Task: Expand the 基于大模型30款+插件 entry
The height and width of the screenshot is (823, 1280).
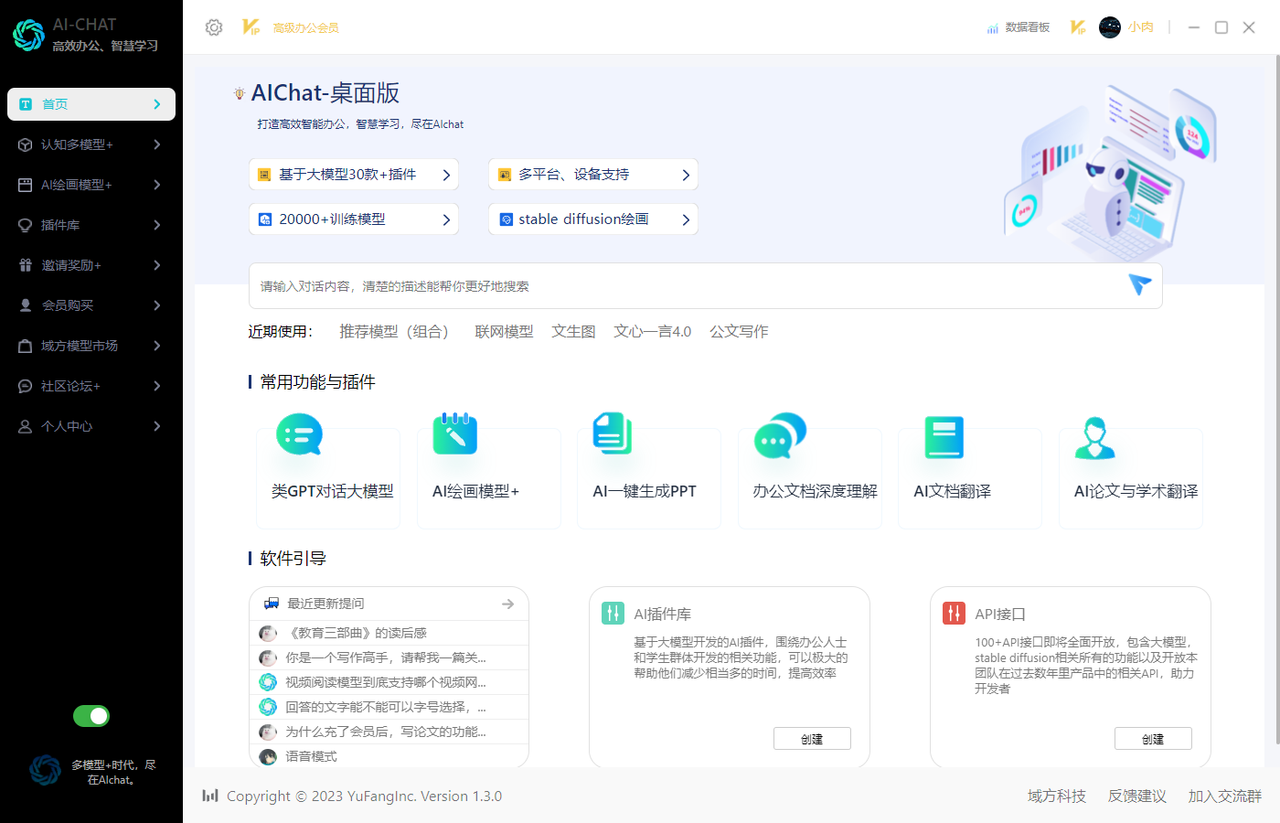Action: coord(354,174)
